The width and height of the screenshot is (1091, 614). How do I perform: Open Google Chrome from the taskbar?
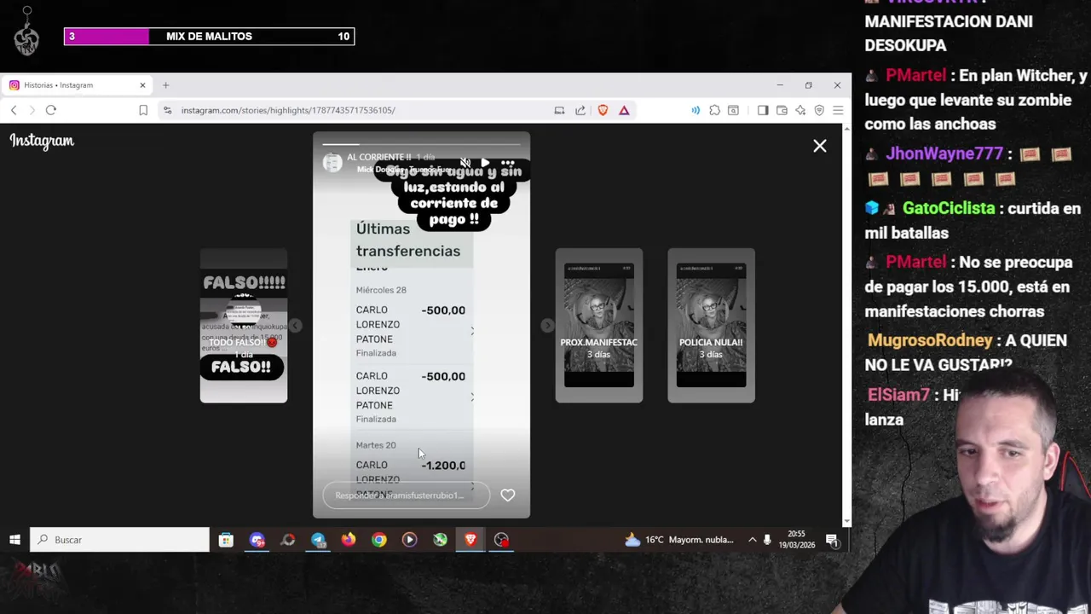[379, 540]
